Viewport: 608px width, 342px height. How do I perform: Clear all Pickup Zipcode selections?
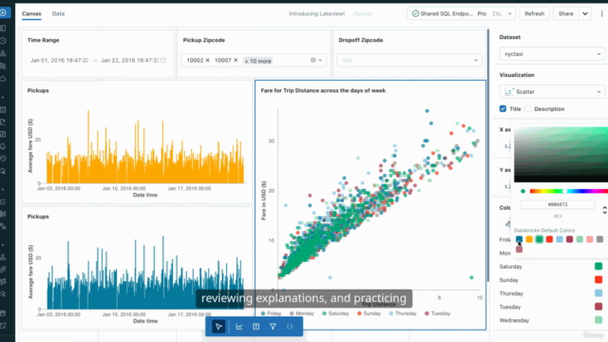(313, 60)
